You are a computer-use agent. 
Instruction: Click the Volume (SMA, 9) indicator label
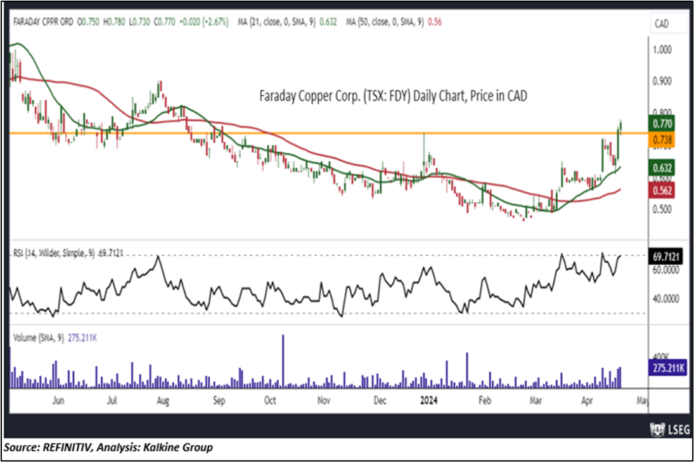39,338
